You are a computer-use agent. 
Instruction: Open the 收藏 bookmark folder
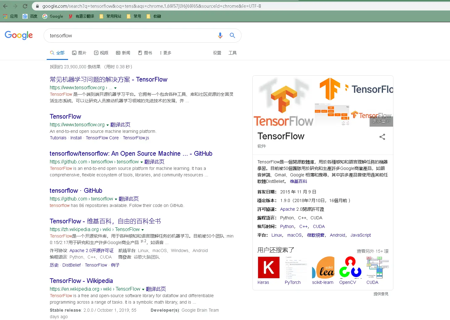coord(154,16)
